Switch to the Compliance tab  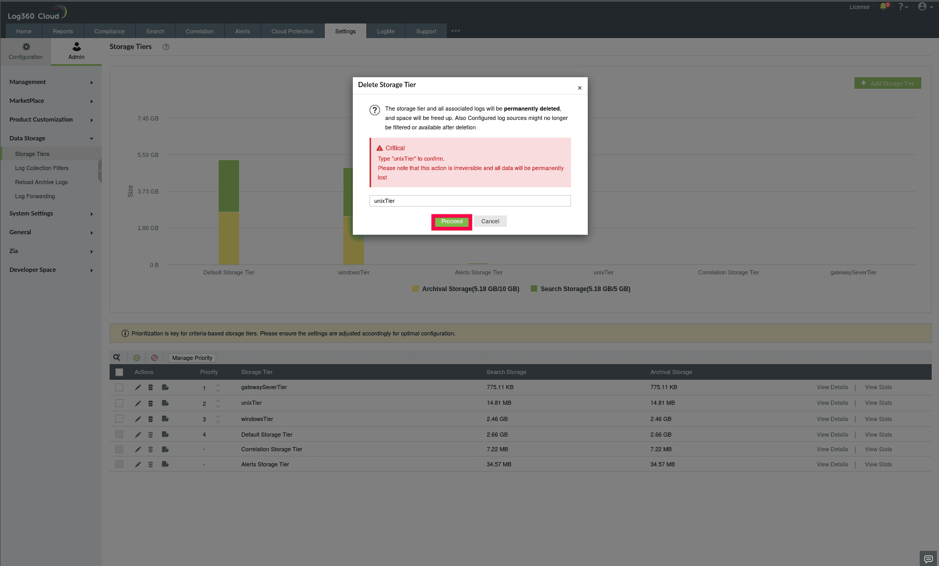point(109,31)
